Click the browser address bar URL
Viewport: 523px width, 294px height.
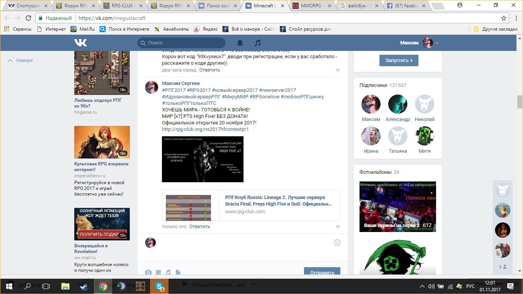112,18
